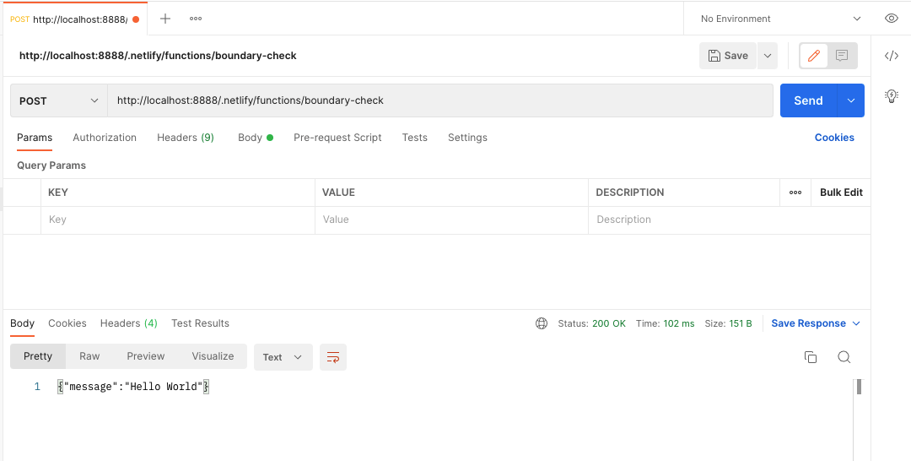Search the response with magnifier icon
This screenshot has height=461, width=911.
[844, 357]
